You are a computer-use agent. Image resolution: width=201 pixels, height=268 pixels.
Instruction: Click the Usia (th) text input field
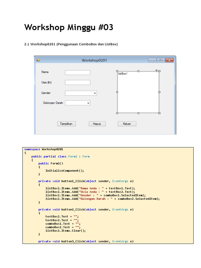[x=77, y=82]
